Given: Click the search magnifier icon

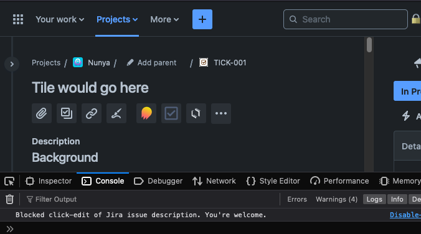Looking at the screenshot, I should (293, 19).
